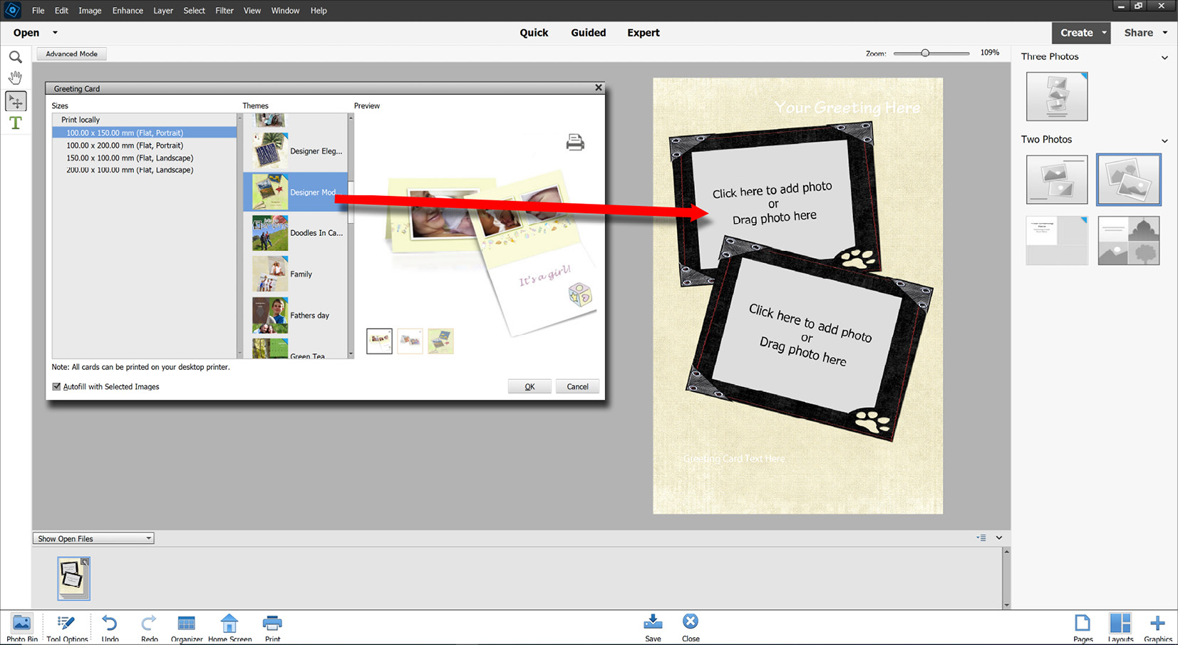Toggle the Photo Bin panel

(22, 629)
